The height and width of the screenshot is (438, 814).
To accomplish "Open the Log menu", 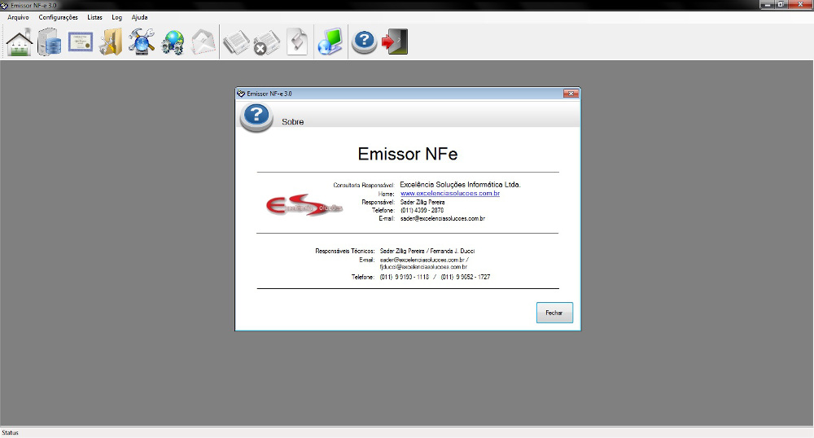I will (117, 17).
